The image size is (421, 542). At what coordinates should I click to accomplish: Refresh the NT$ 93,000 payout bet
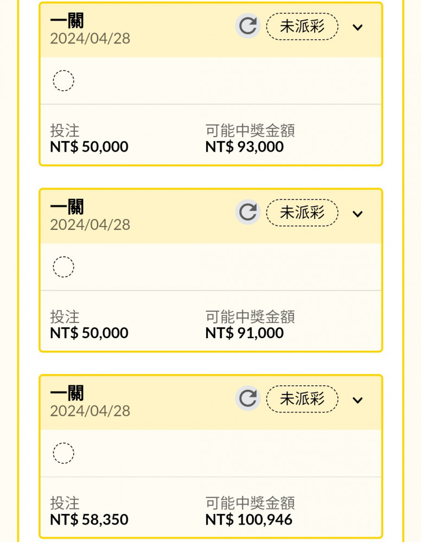point(248,26)
